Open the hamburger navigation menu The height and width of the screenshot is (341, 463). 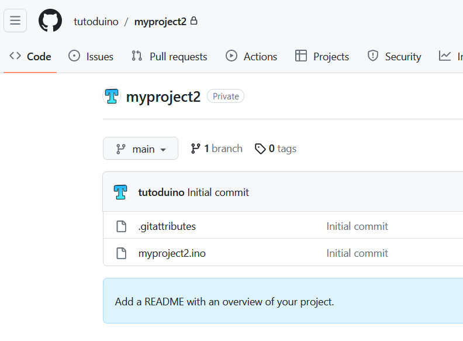[15, 20]
